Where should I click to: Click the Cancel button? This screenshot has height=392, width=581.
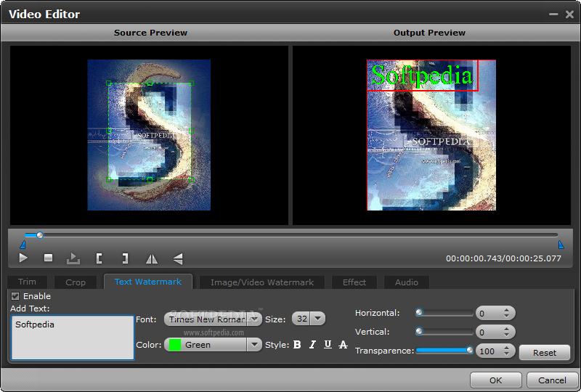[x=552, y=380]
